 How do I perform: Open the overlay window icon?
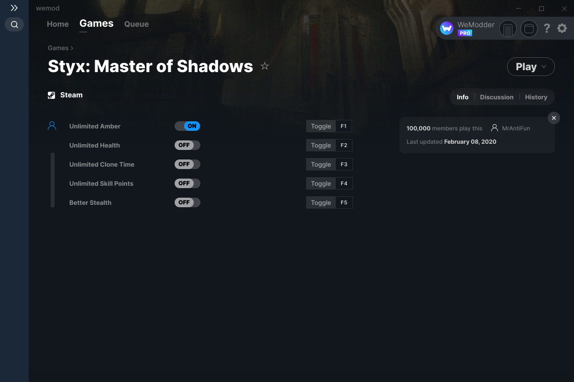pos(529,29)
